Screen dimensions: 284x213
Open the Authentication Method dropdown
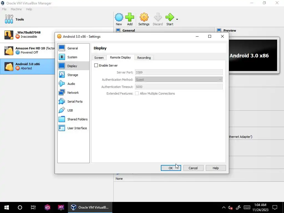(x=179, y=80)
